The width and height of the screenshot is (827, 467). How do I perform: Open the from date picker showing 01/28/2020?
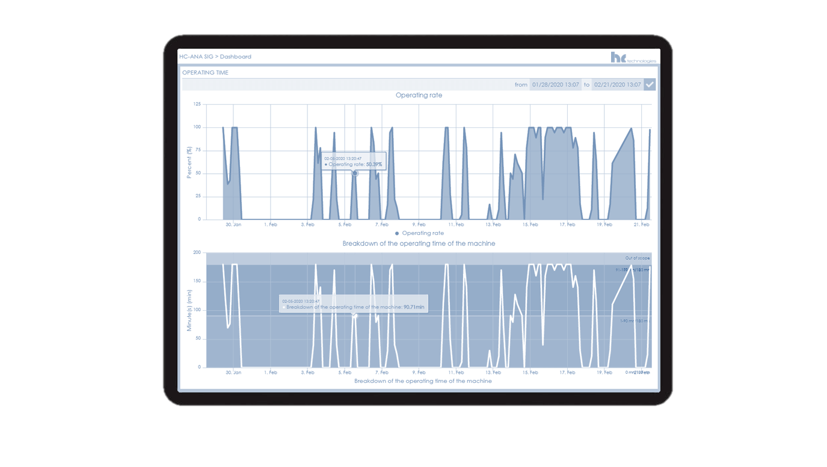pyautogui.click(x=555, y=84)
